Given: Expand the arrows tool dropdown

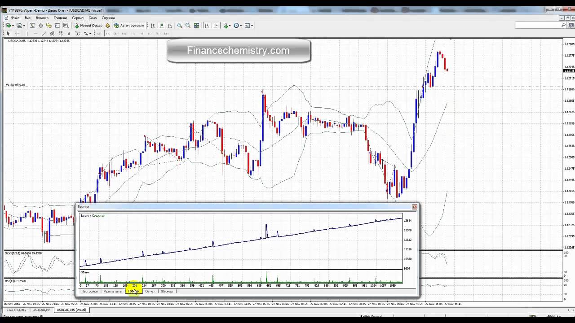Looking at the screenshot, I should (90, 34).
